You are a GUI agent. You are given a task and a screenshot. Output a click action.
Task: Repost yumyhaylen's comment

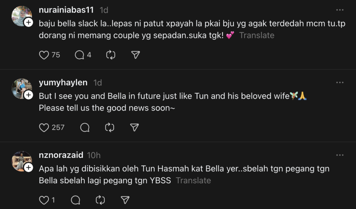coord(110,128)
